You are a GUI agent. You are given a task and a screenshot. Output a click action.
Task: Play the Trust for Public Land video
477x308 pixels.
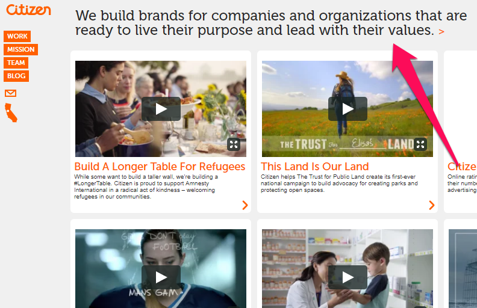348,109
